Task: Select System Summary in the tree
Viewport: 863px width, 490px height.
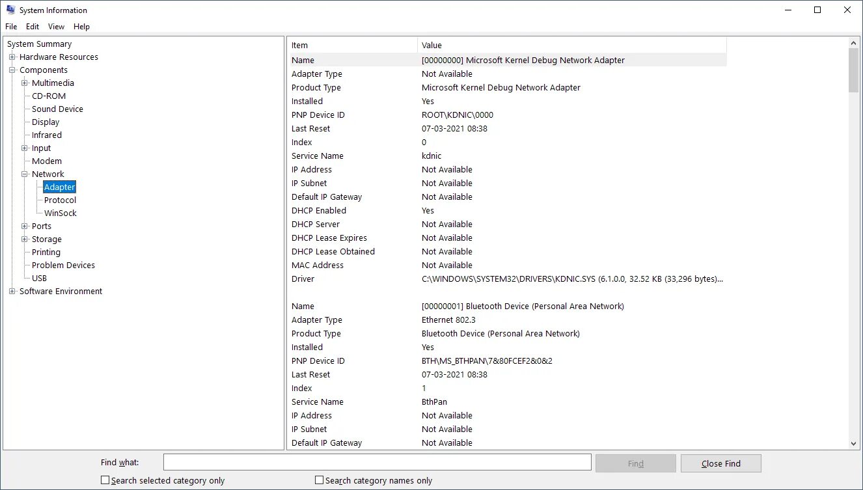Action: click(x=39, y=44)
